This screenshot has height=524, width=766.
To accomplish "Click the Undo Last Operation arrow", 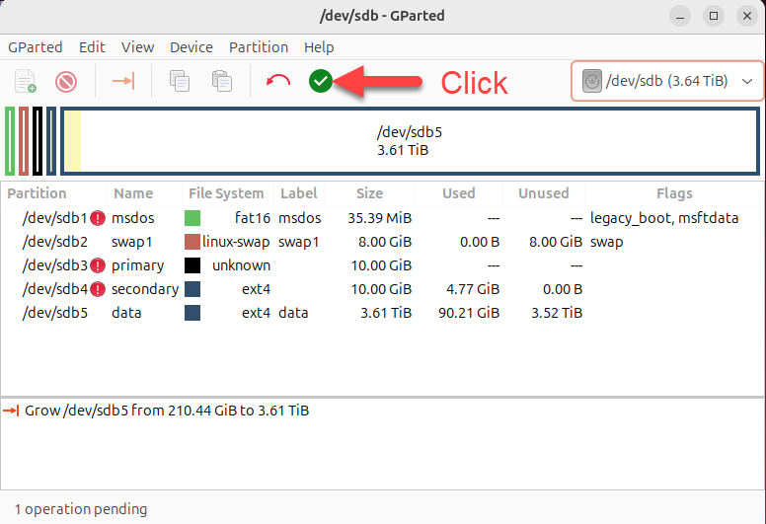I will [x=278, y=81].
